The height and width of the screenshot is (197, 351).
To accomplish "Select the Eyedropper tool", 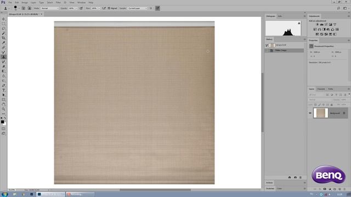I will coord(3,43).
